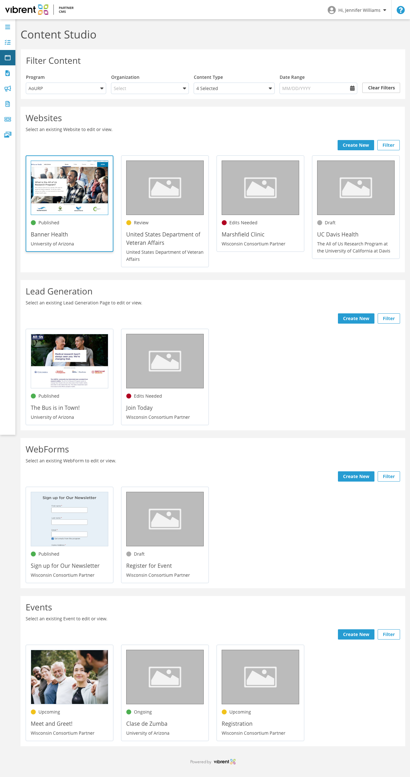
Task: Open the form document sidebar icon
Action: tap(8, 104)
